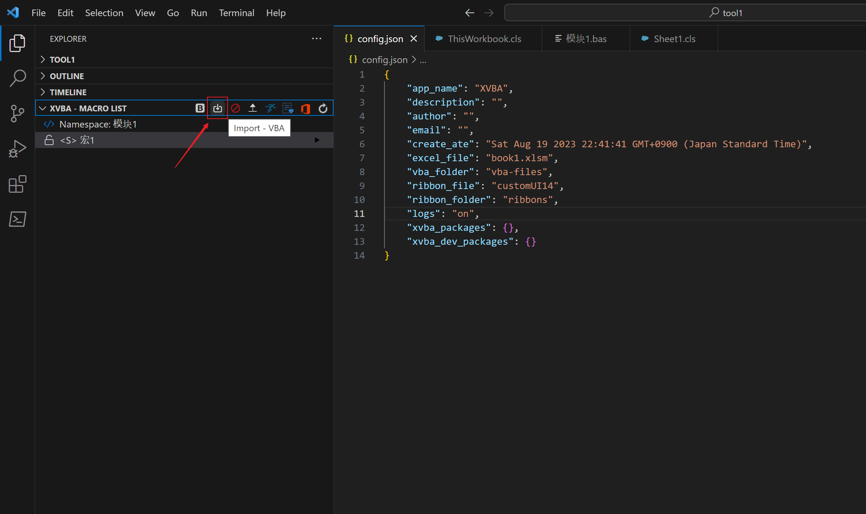Click the "xvba_dev_packages" key
The height and width of the screenshot is (514, 866).
460,242
